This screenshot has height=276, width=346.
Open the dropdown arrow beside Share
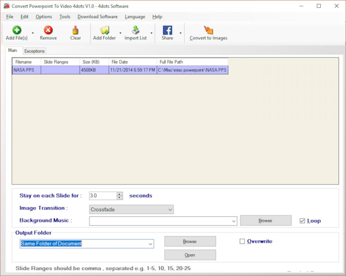pyautogui.click(x=181, y=33)
